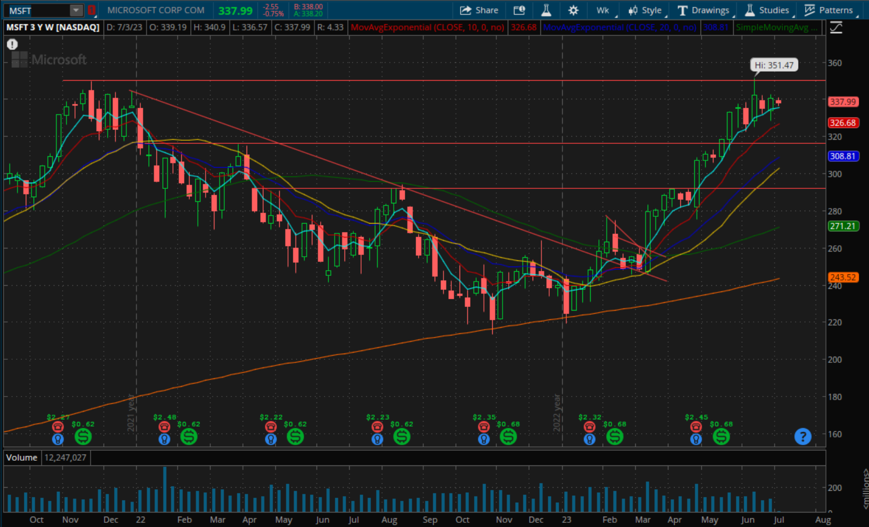Image resolution: width=869 pixels, height=527 pixels.
Task: Click the red 326.68 EMA value bubble
Action: tap(843, 123)
